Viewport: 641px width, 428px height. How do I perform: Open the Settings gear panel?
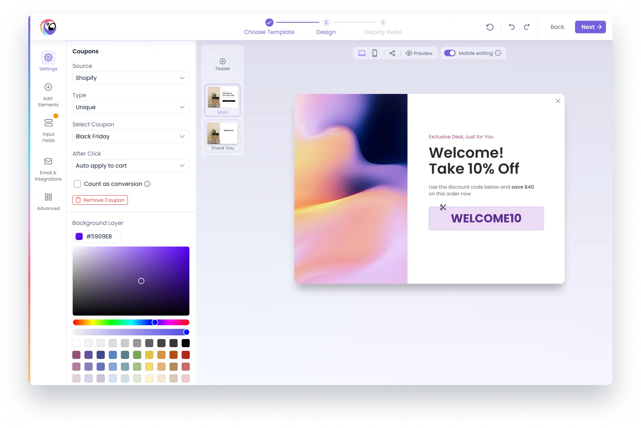(x=48, y=58)
